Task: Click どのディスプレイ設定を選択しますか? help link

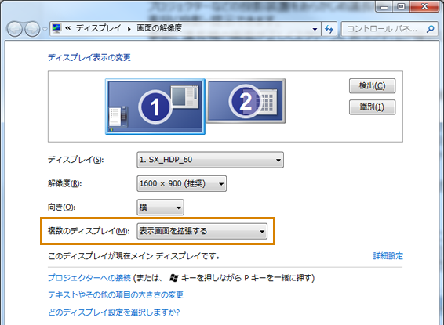Action: point(114,312)
